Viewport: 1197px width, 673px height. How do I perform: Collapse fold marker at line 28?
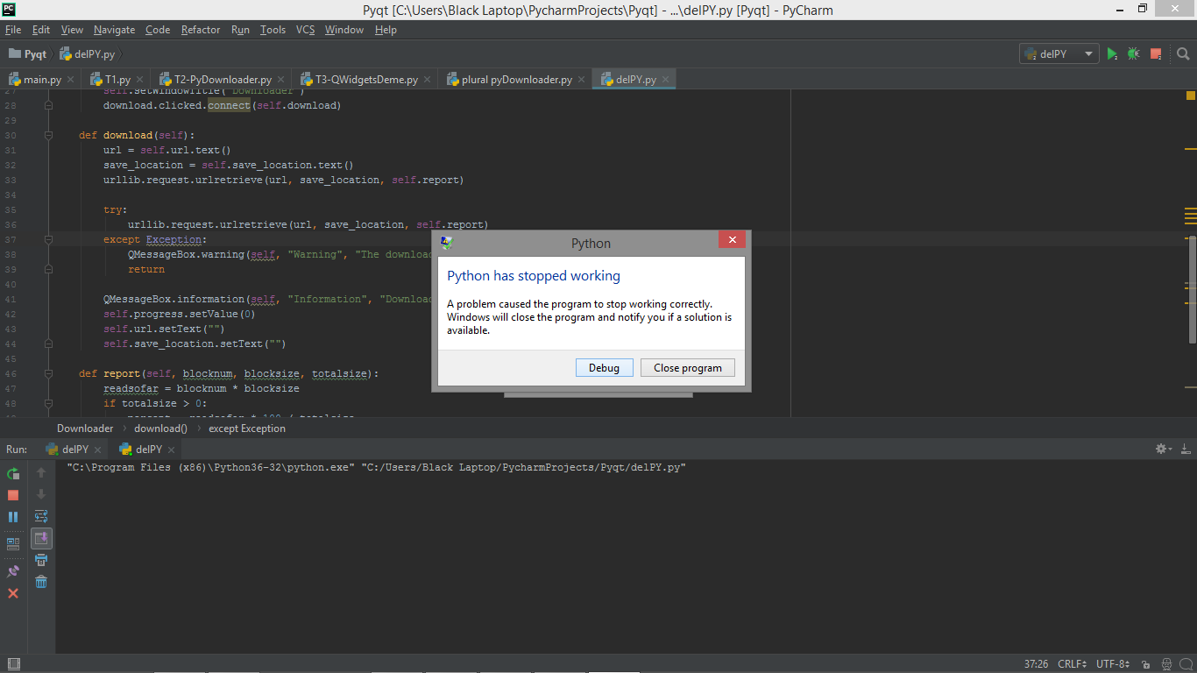tap(48, 105)
